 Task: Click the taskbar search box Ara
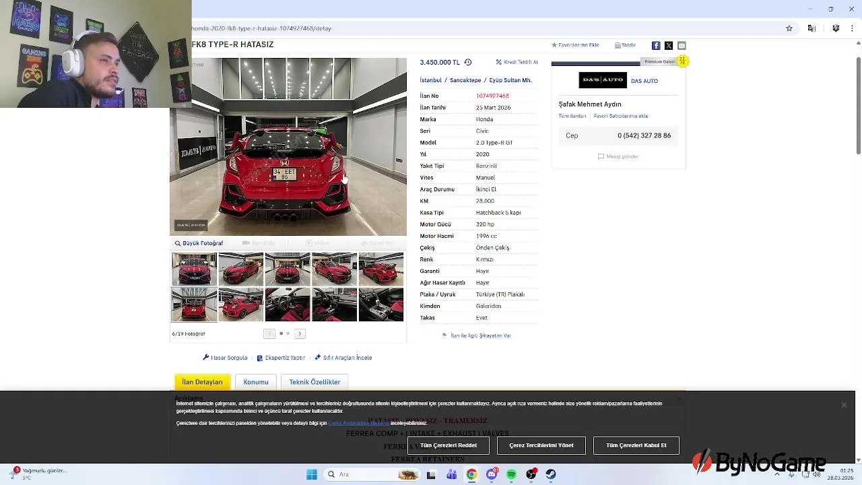pos(372,474)
